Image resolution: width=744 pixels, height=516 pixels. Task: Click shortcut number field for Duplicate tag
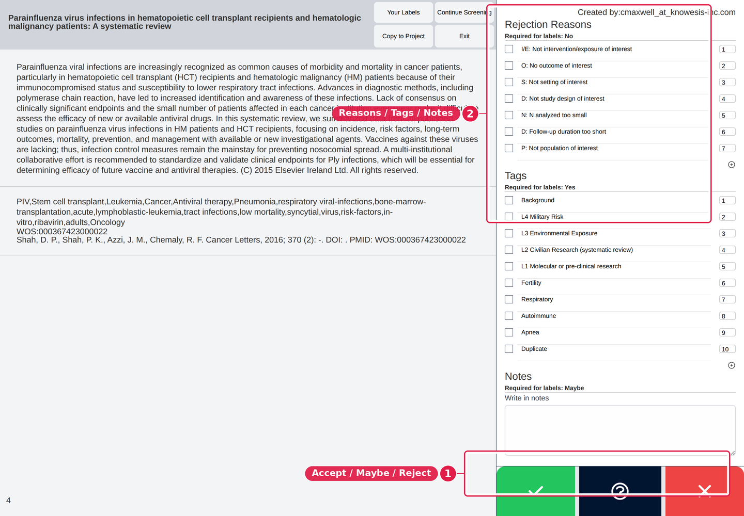(727, 349)
